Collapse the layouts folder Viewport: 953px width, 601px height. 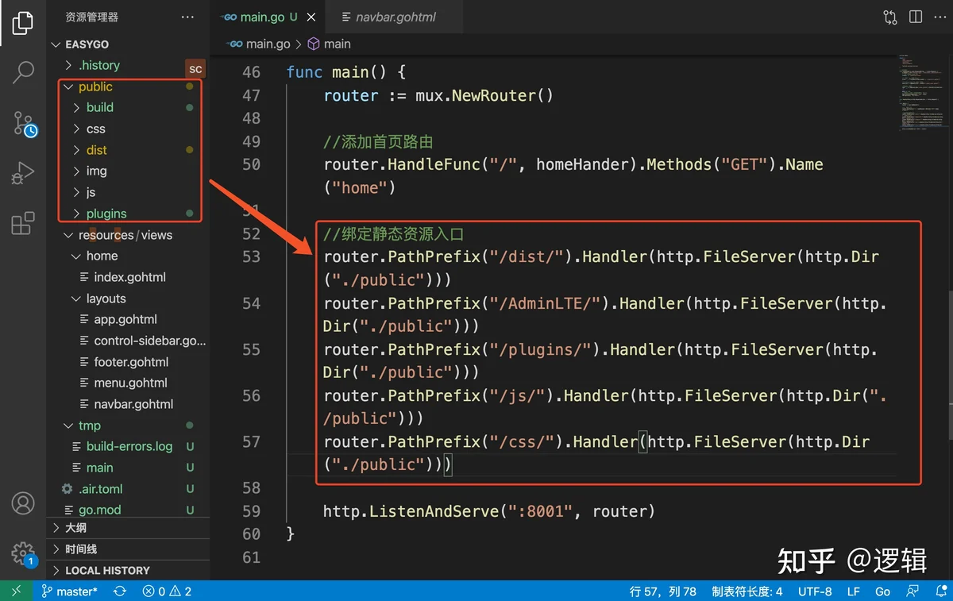click(127, 299)
